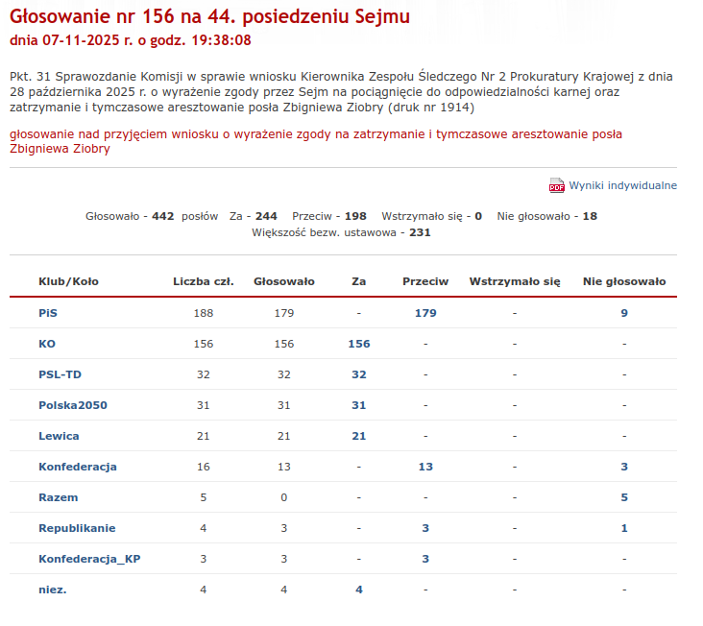The image size is (703, 626).
Task: Open the KO club link
Action: point(47,344)
